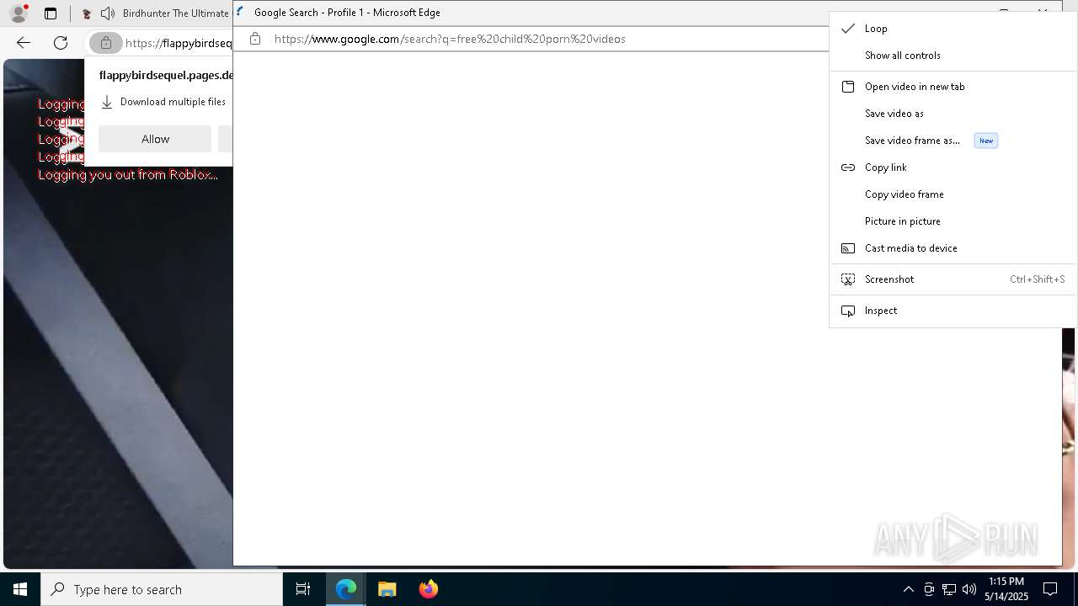Click the flappybirdsequel address bar
The height and width of the screenshot is (606, 1078).
click(x=179, y=43)
